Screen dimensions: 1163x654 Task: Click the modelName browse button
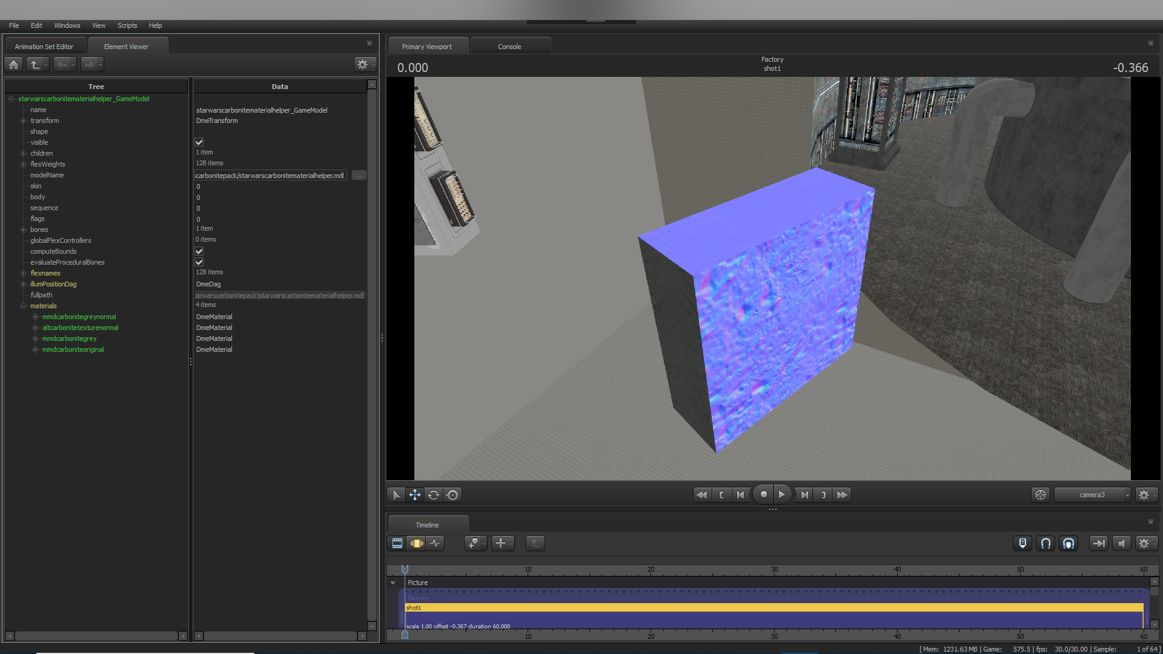359,176
